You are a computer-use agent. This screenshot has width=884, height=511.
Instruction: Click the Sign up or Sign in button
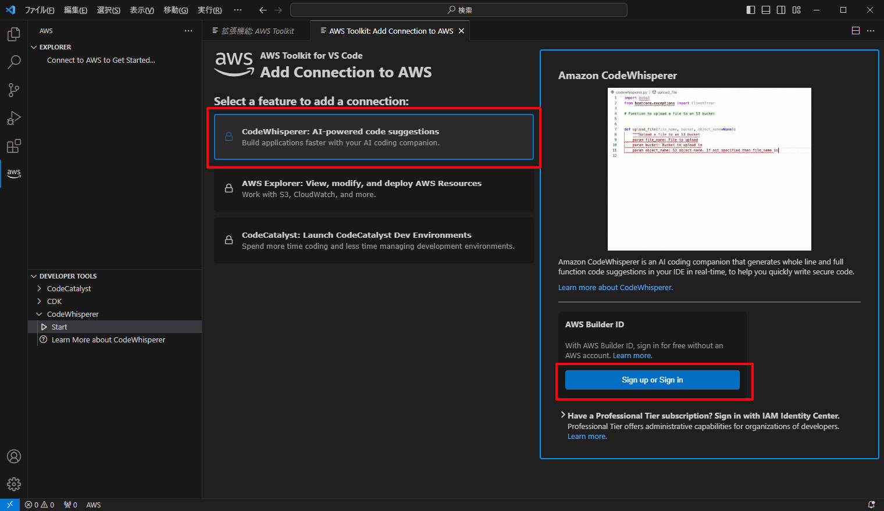[652, 380]
